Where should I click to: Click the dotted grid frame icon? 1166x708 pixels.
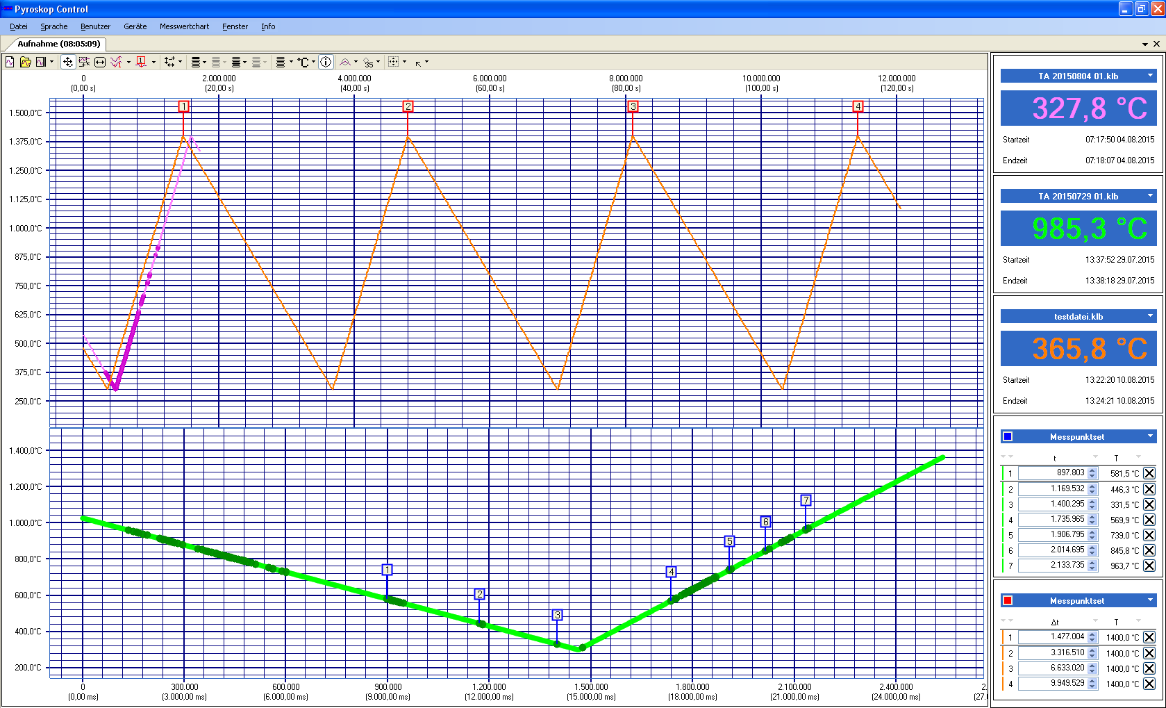[394, 62]
